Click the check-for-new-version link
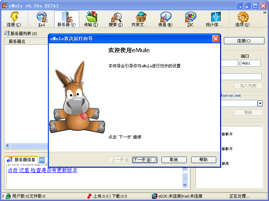Image resolution: width=269 pixels, height=201 pixels. click(43, 170)
